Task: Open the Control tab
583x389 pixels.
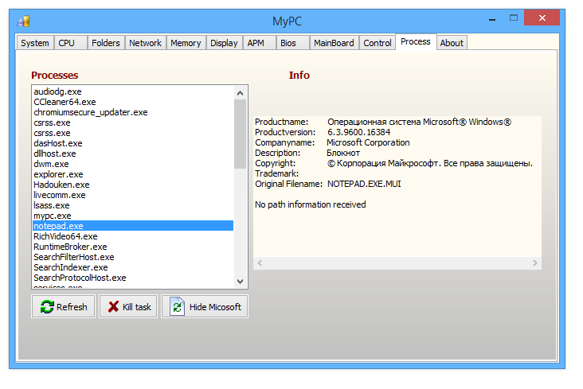Action: tap(378, 43)
